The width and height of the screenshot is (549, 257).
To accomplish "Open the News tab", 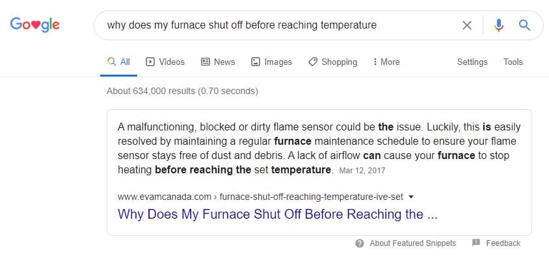I will (218, 62).
